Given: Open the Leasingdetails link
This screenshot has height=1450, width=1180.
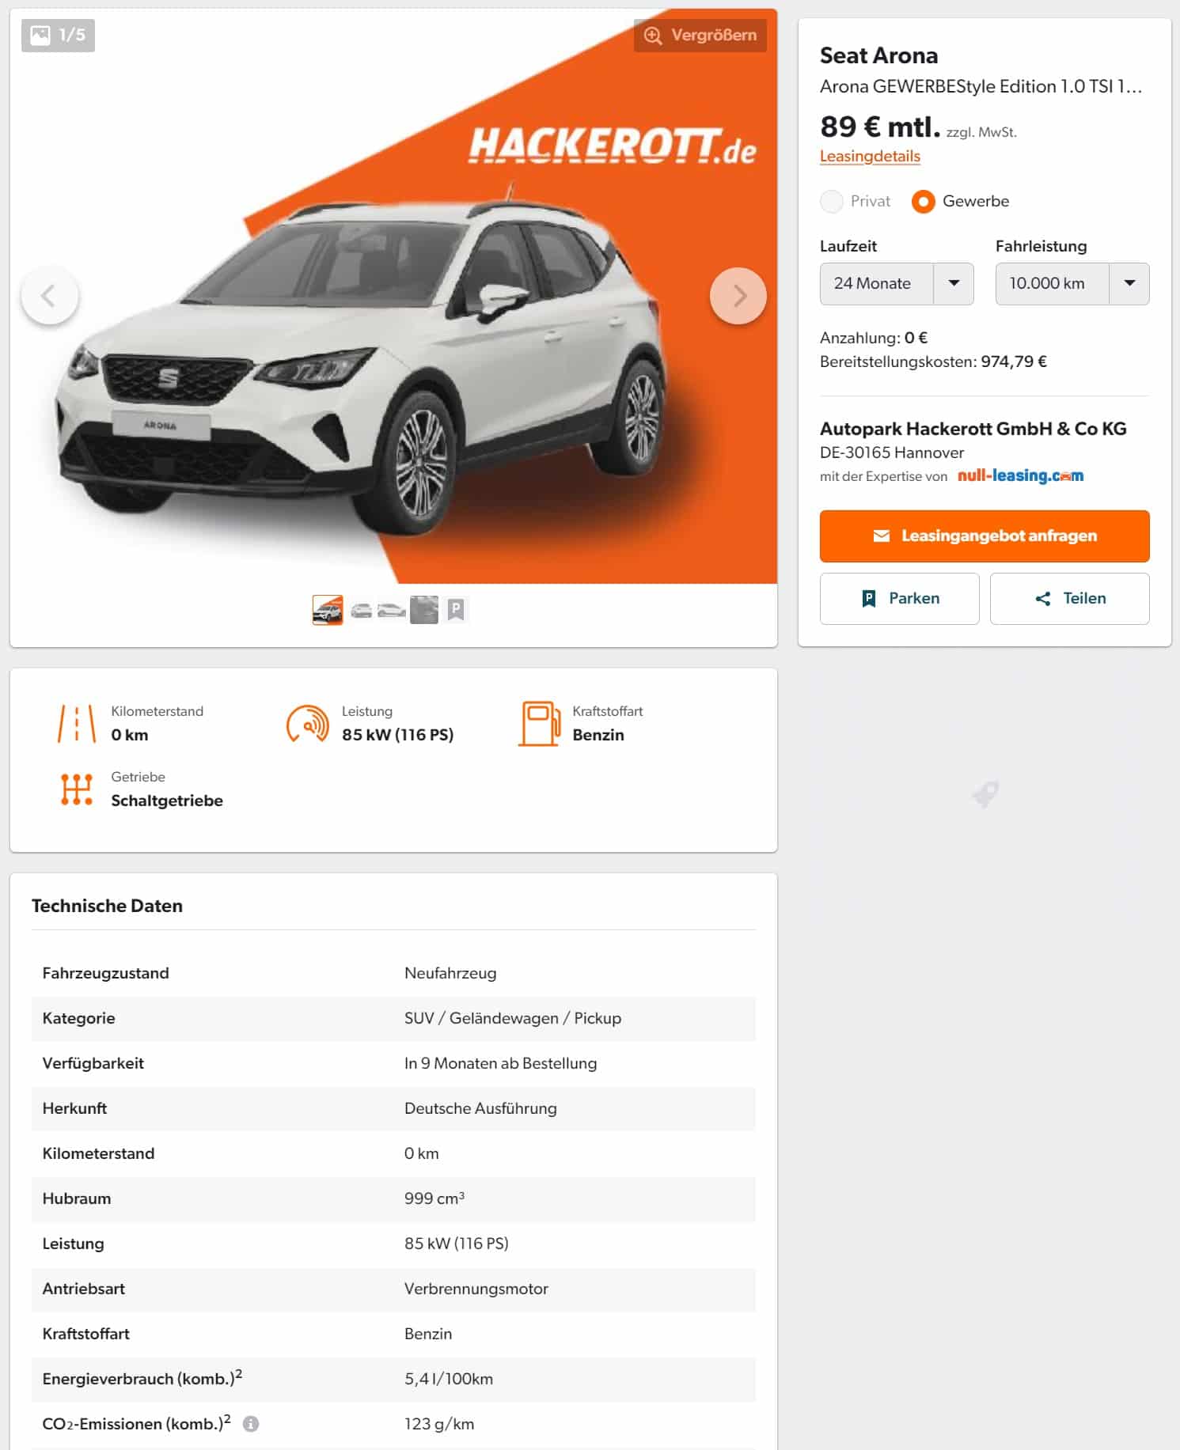Looking at the screenshot, I should pos(870,157).
